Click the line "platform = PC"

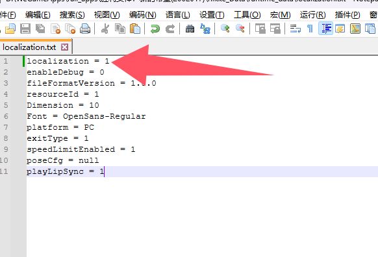tap(60, 127)
